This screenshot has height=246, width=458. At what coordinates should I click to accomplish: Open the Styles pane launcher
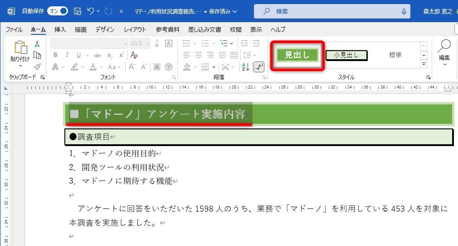(x=428, y=77)
